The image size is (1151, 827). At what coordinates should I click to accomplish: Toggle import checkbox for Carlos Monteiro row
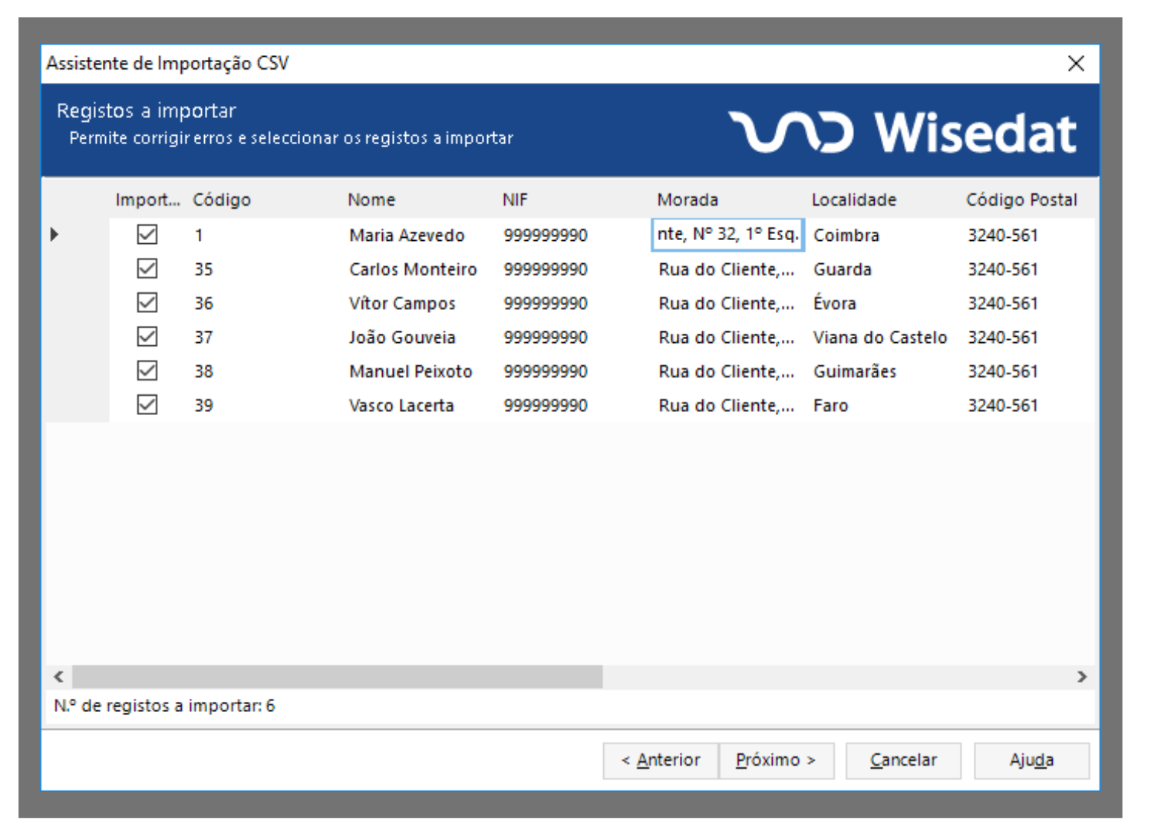(147, 269)
